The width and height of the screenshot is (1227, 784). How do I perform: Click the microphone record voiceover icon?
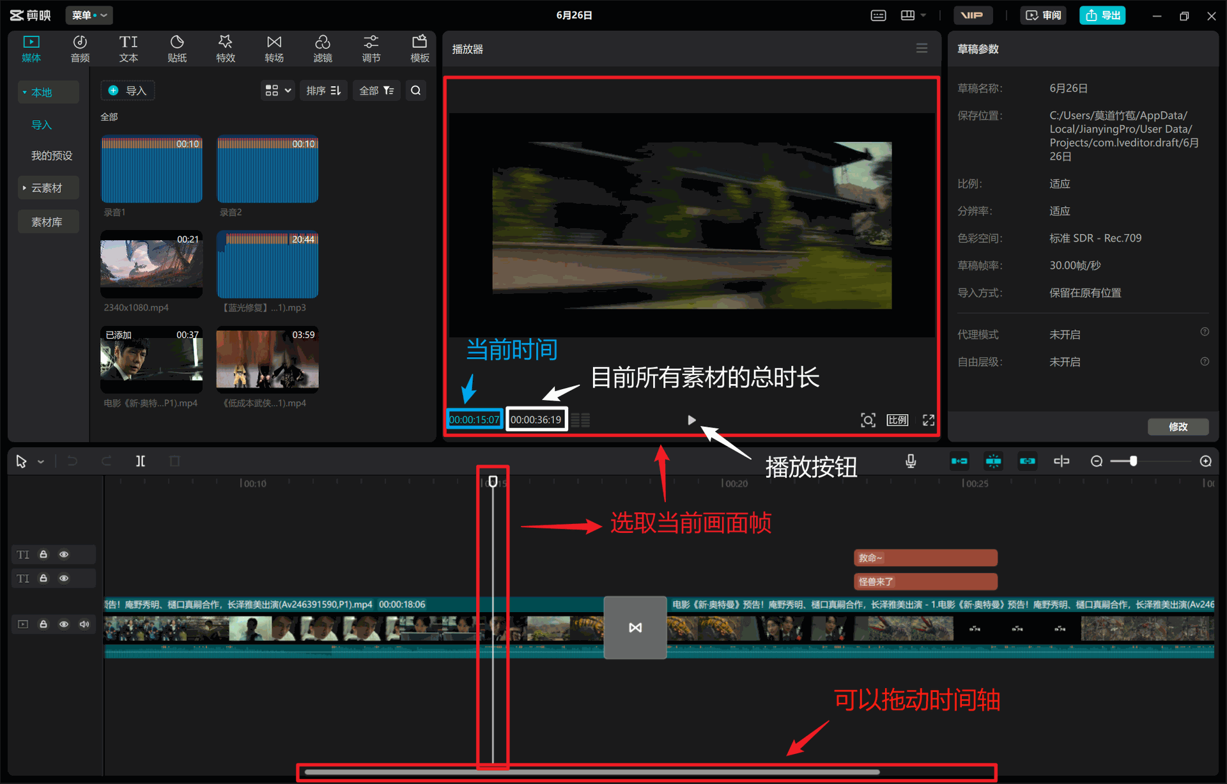pyautogui.click(x=911, y=461)
